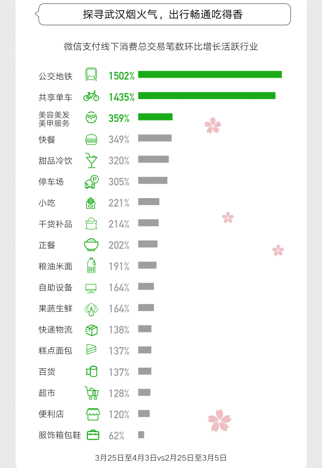Image resolution: width=322 pixels, height=468 pixels.
Task: Click the gray bar next to 349%
Action: pos(155,138)
